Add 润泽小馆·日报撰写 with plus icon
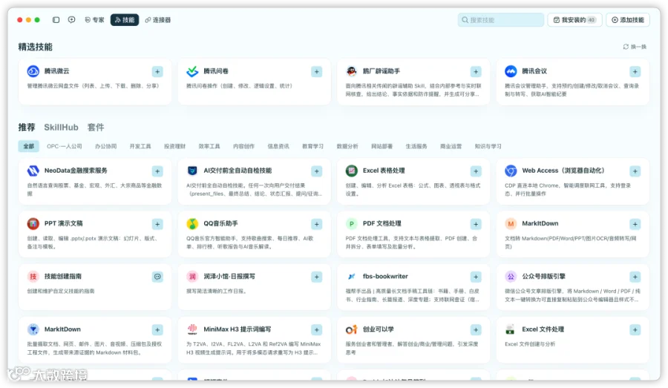This screenshot has width=668, height=388. click(x=316, y=277)
